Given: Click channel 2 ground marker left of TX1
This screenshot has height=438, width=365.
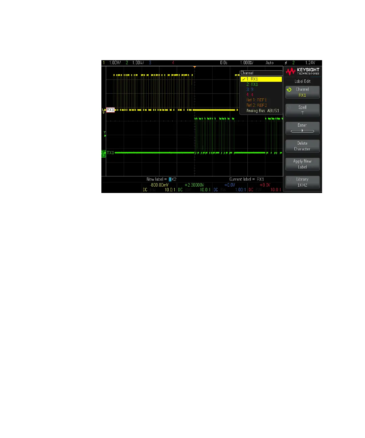Looking at the screenshot, I should [103, 153].
